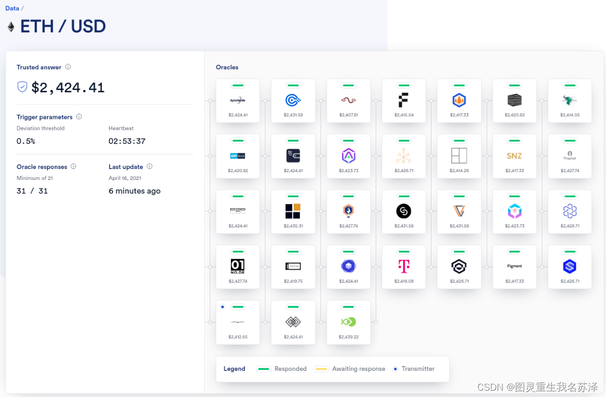This screenshot has height=397, width=606.
Task: Click the heartbeat timer 02:53:37
Action: coord(127,141)
